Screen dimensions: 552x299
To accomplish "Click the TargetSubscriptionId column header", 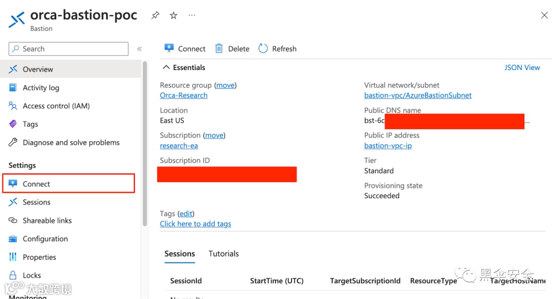I will (365, 281).
